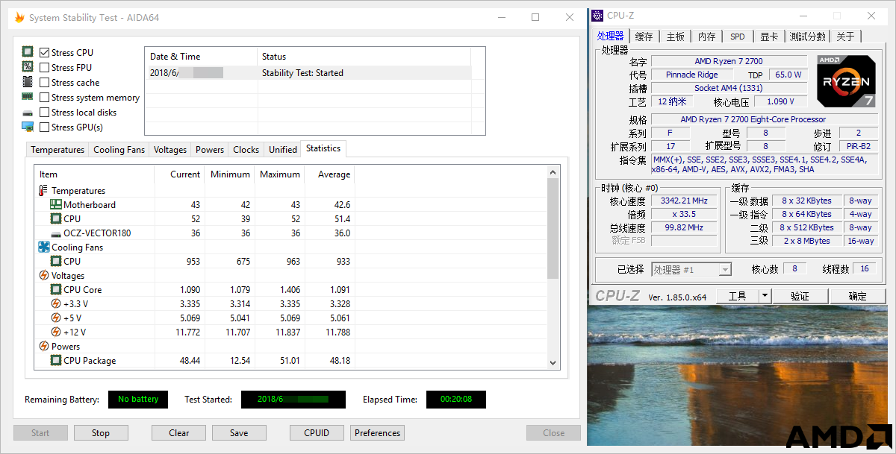Click the disk icon beside Stress local disks
The width and height of the screenshot is (896, 454).
(x=28, y=113)
